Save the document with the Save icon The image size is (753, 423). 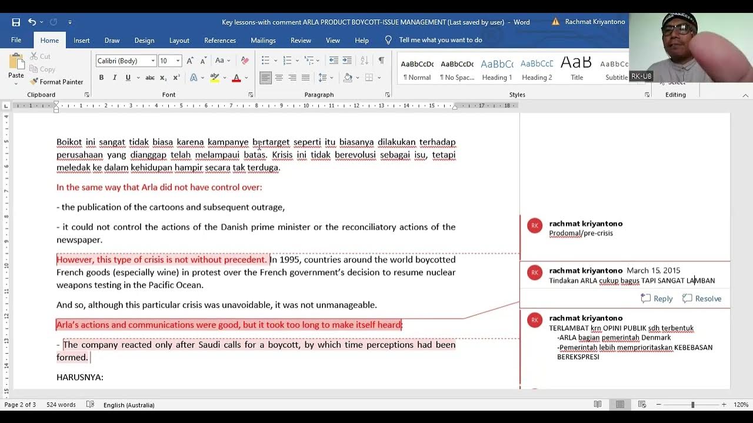click(x=16, y=22)
